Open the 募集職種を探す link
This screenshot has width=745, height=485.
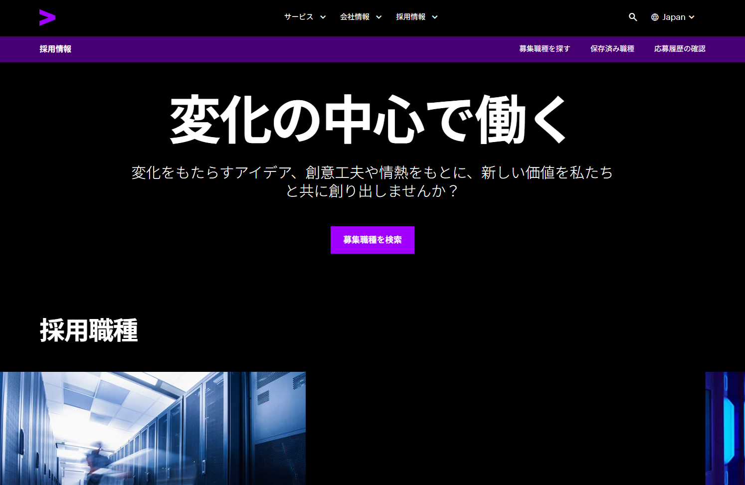coord(544,49)
